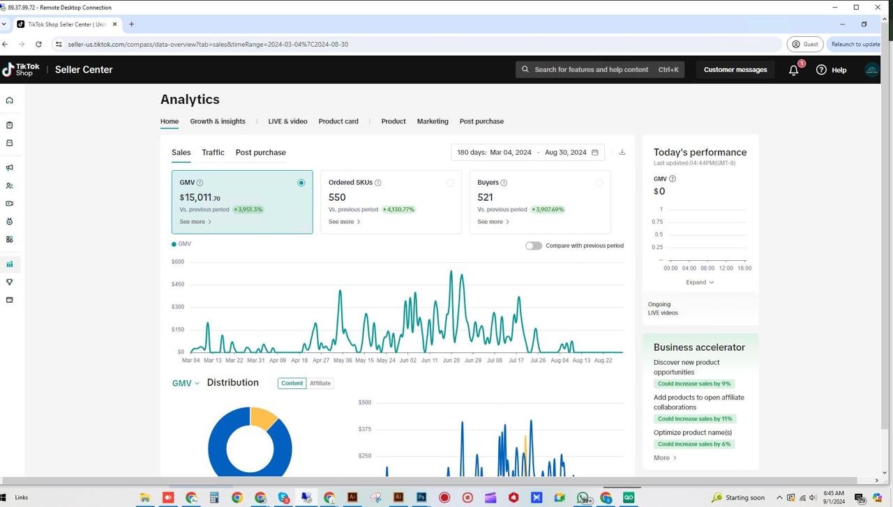Focus the search for features field

[x=600, y=70]
